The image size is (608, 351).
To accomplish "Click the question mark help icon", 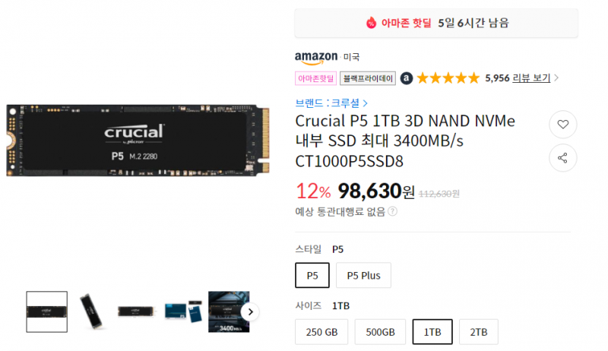I will pyautogui.click(x=392, y=211).
